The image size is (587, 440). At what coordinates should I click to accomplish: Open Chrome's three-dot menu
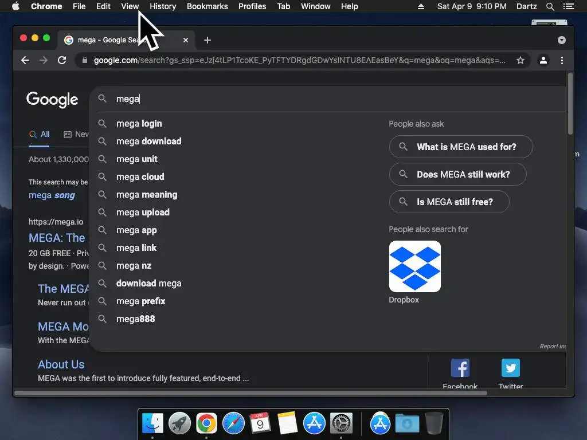pyautogui.click(x=562, y=60)
